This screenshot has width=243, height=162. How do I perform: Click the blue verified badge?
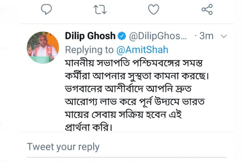(122, 36)
